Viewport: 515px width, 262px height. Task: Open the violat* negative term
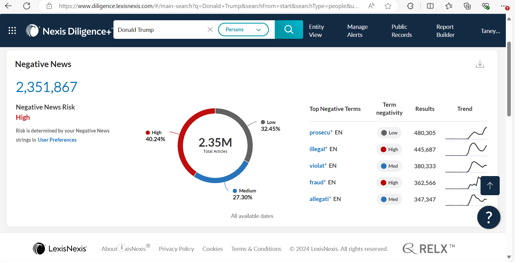tap(318, 166)
